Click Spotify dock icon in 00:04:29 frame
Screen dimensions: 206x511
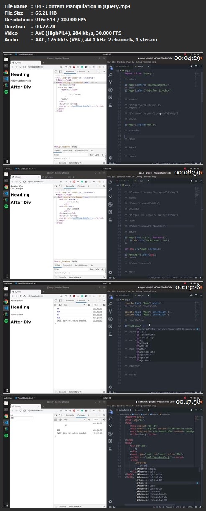(6, 92)
